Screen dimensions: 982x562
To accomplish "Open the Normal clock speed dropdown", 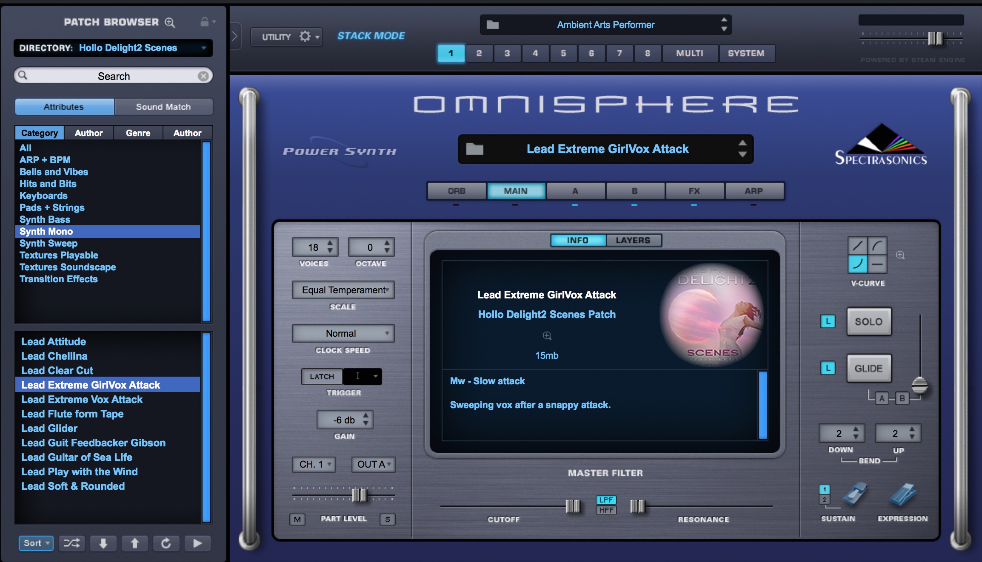I will (343, 333).
